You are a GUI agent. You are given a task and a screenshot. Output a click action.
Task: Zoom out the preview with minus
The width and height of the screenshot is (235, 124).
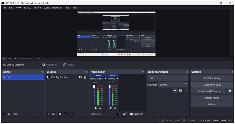tap(4, 58)
